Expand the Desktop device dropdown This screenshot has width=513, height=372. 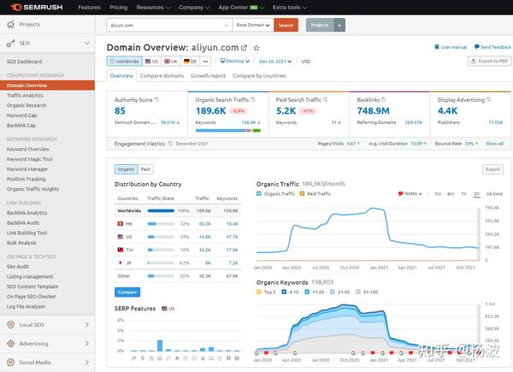pyautogui.click(x=234, y=62)
